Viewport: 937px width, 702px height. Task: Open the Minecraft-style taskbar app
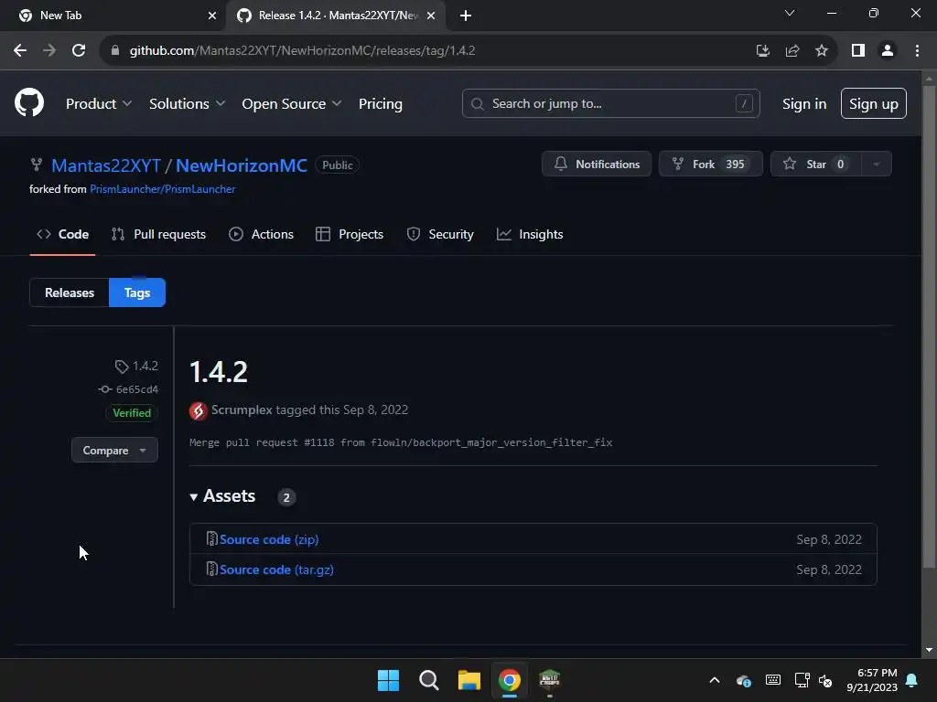[x=550, y=680]
